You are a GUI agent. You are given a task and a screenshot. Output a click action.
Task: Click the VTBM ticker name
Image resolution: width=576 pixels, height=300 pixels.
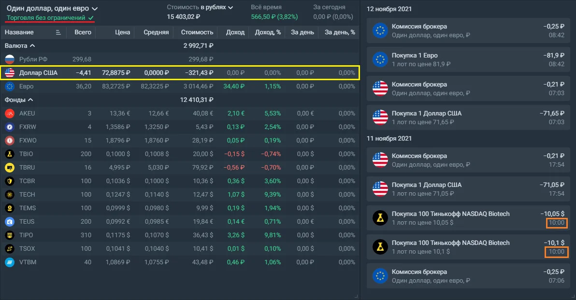[x=28, y=262]
